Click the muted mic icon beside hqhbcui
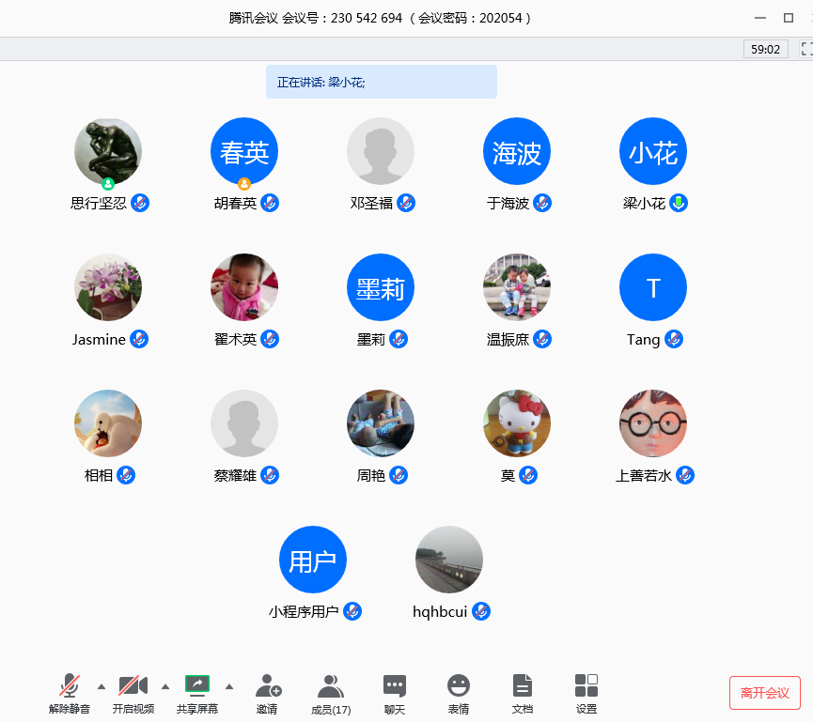The image size is (813, 722). 480,611
